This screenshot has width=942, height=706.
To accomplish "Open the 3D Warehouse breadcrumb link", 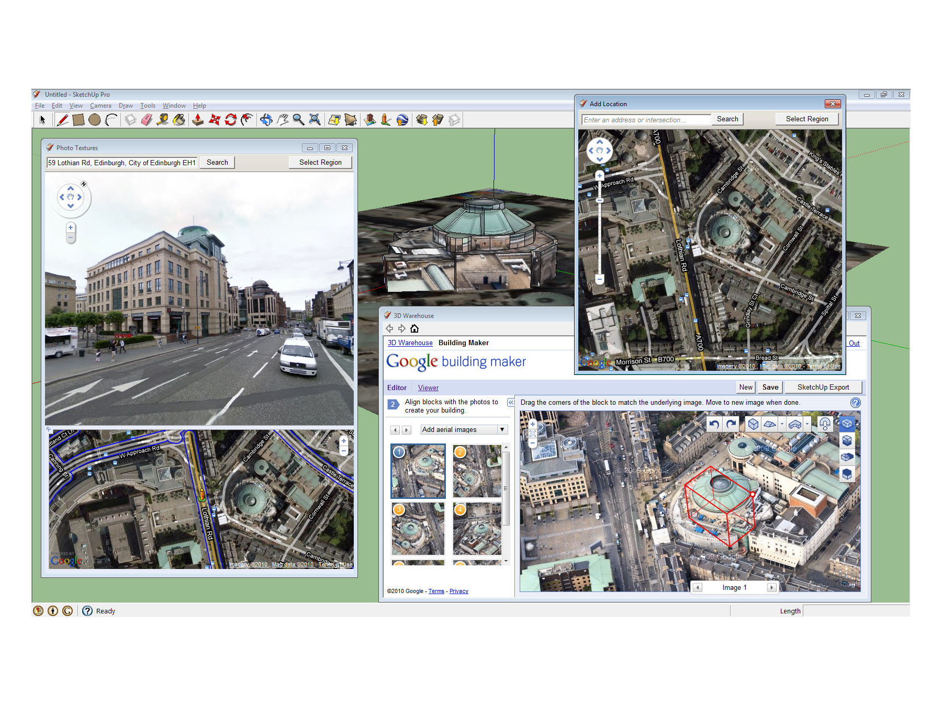I will [410, 343].
